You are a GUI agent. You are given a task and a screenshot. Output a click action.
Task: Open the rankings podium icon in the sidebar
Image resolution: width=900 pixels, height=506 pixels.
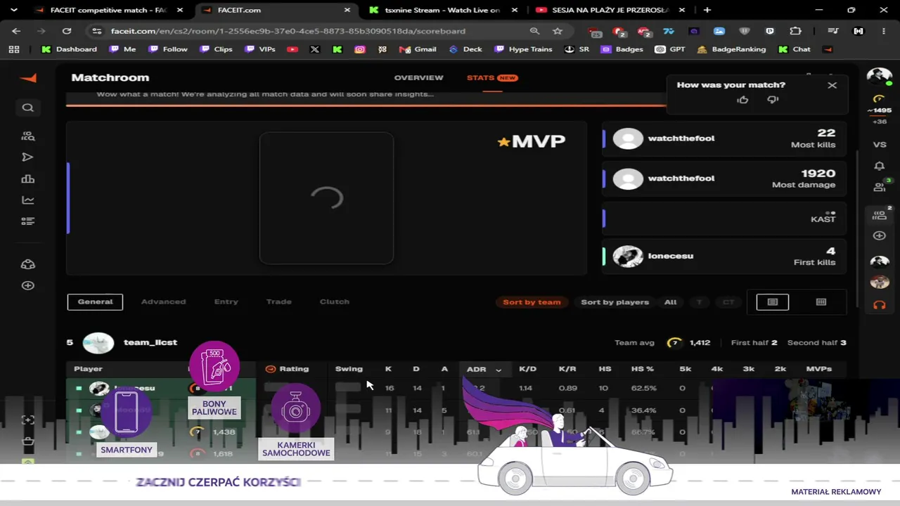click(28, 179)
